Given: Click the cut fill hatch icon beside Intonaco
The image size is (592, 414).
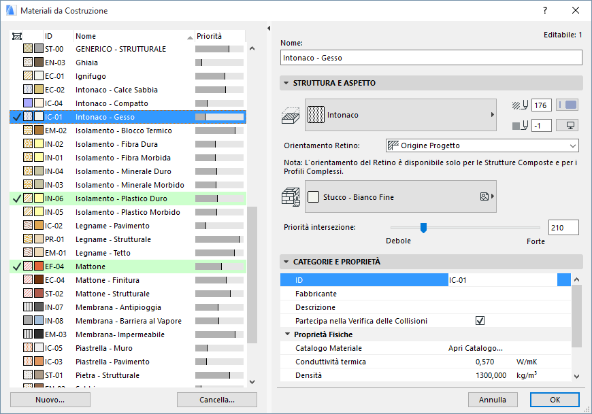Looking at the screenshot, I should [291, 116].
